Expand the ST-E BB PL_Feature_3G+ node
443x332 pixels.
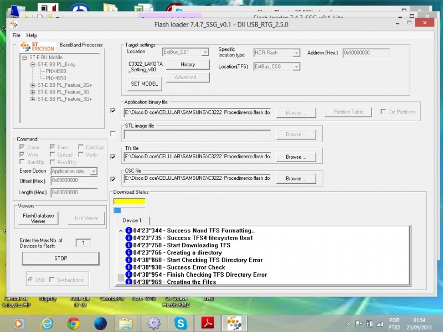[33, 99]
